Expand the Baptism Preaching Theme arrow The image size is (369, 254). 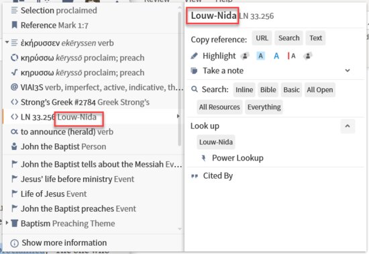(x=7, y=222)
